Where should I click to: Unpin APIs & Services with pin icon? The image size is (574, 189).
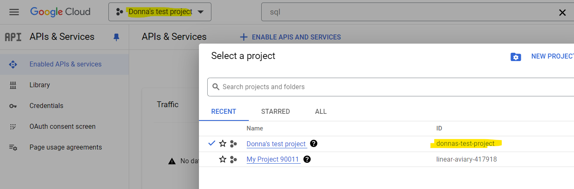(116, 37)
